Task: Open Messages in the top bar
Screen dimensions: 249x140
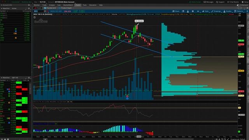Action: [x=209, y=2]
